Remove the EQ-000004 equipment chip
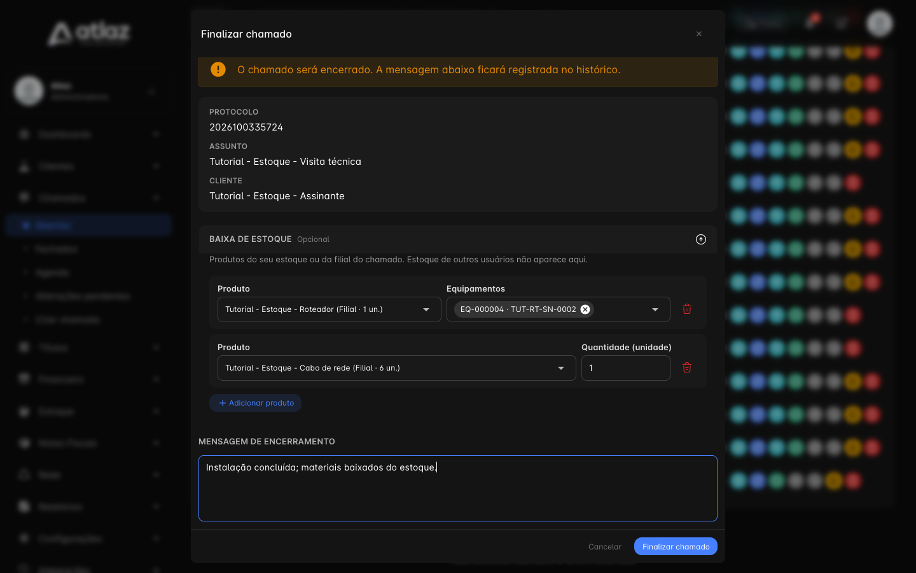The height and width of the screenshot is (573, 916). point(585,309)
